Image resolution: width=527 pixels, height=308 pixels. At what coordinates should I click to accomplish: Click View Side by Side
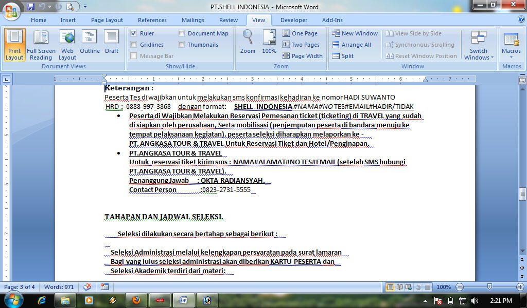413,33
